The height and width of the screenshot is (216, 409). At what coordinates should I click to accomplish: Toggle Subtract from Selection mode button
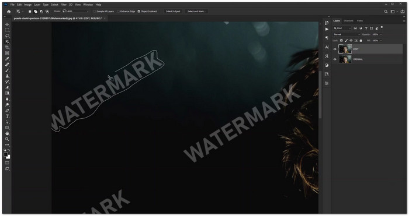[41, 12]
